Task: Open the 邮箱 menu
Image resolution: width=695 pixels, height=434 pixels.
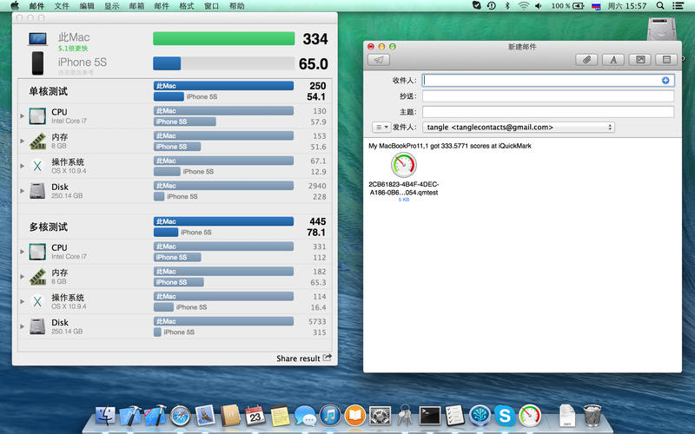Action: pyautogui.click(x=136, y=6)
